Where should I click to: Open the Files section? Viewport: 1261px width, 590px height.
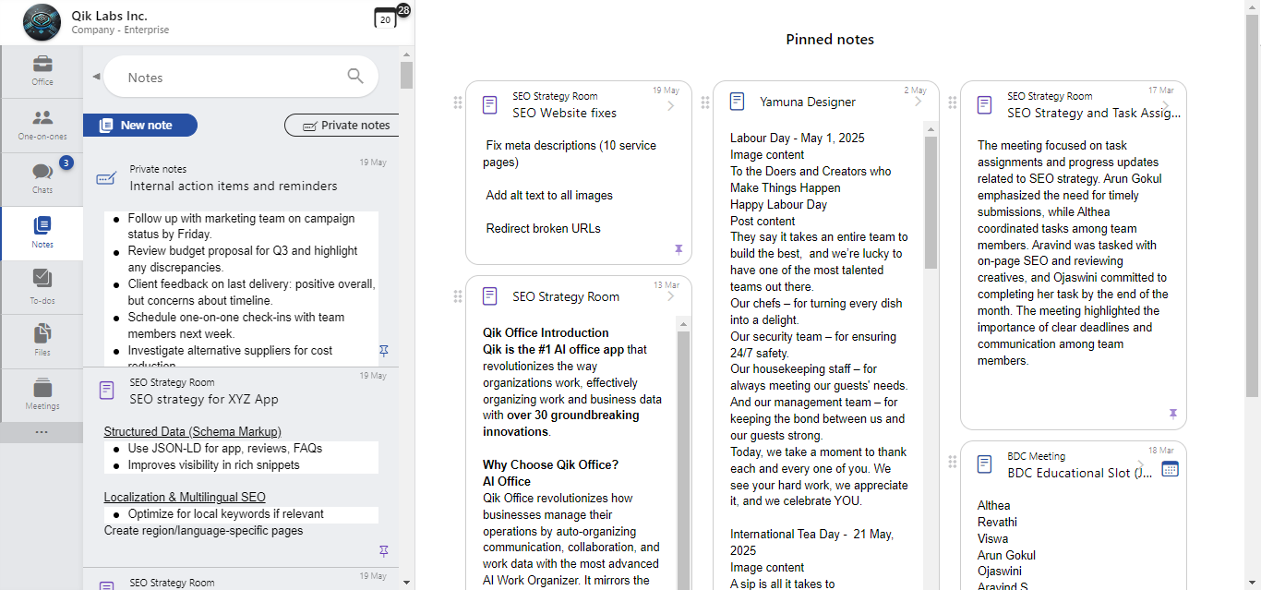click(42, 340)
